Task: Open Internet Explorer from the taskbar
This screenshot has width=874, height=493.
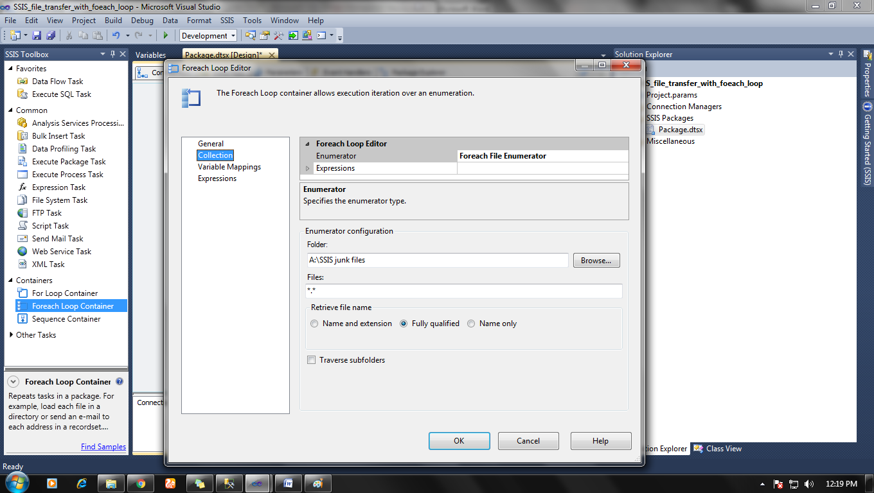Action: coord(82,483)
